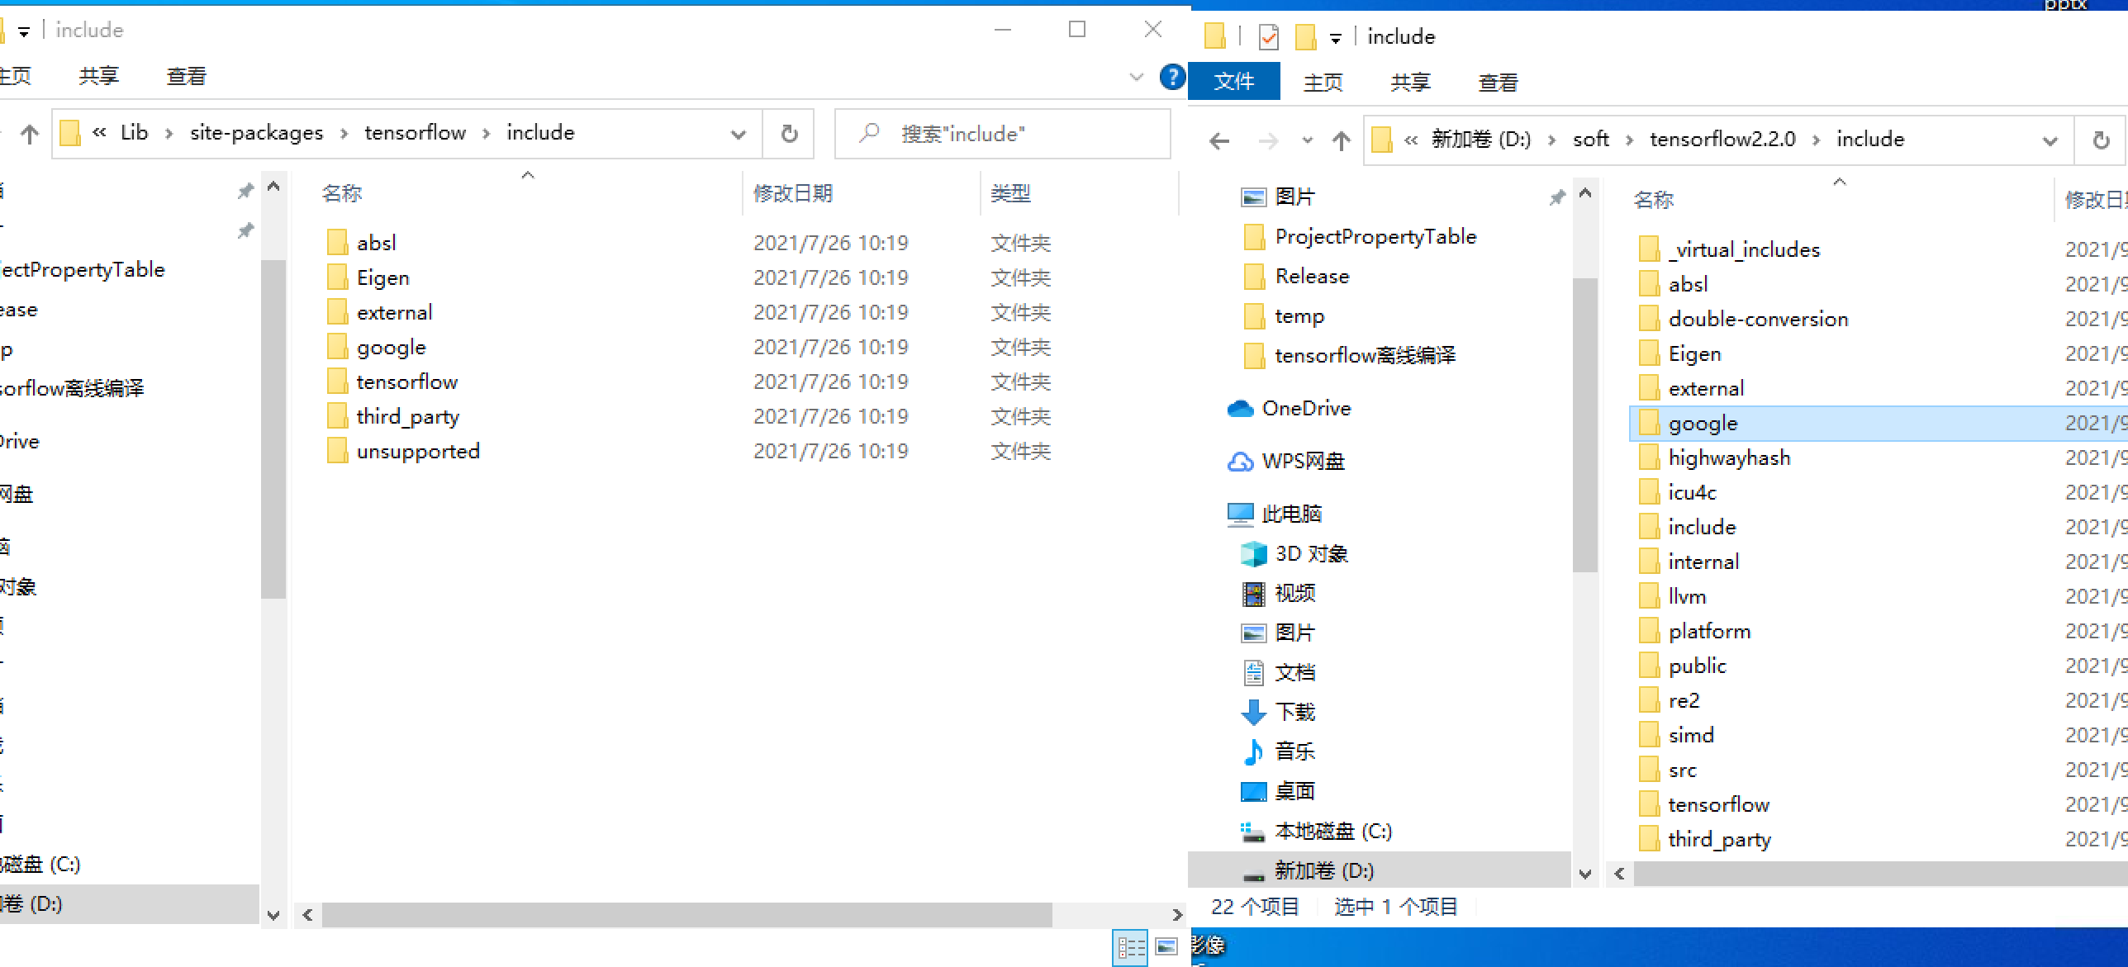Open WPS网盘 in the navigation pane

click(x=1304, y=462)
